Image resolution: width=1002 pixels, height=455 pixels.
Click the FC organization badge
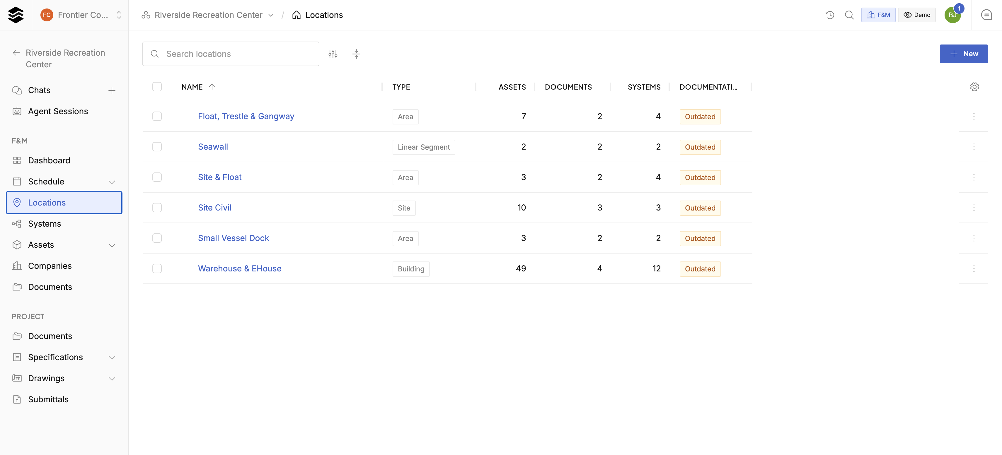47,15
